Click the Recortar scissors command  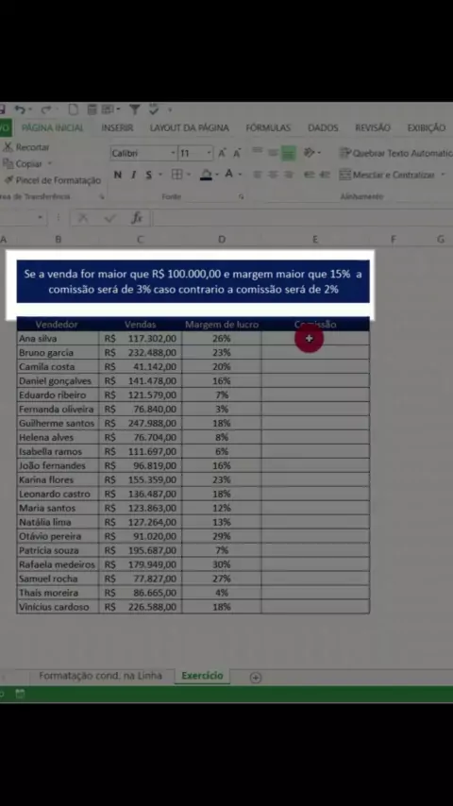tap(26, 147)
